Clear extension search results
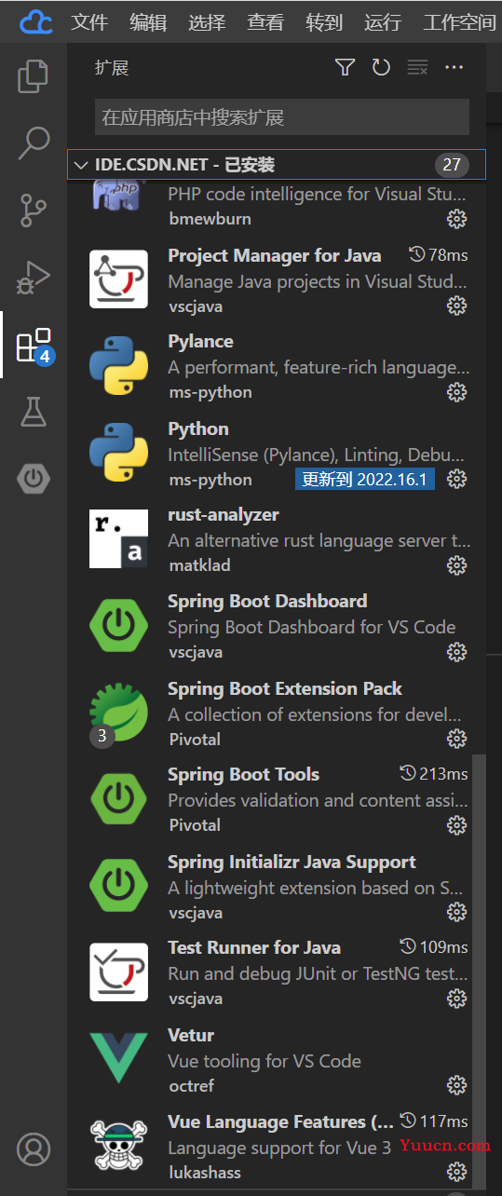Viewport: 502px width, 1196px height. pos(418,67)
